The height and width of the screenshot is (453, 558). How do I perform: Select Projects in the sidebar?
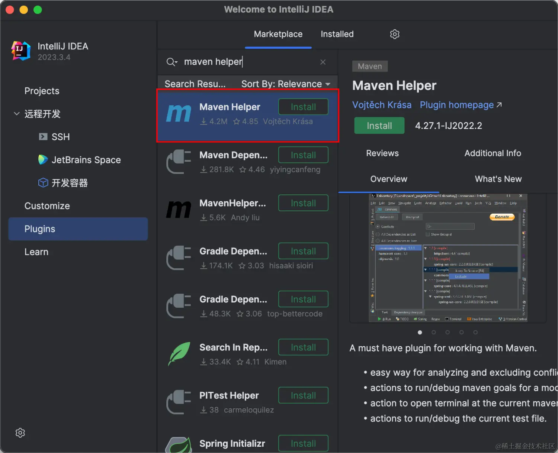[42, 91]
